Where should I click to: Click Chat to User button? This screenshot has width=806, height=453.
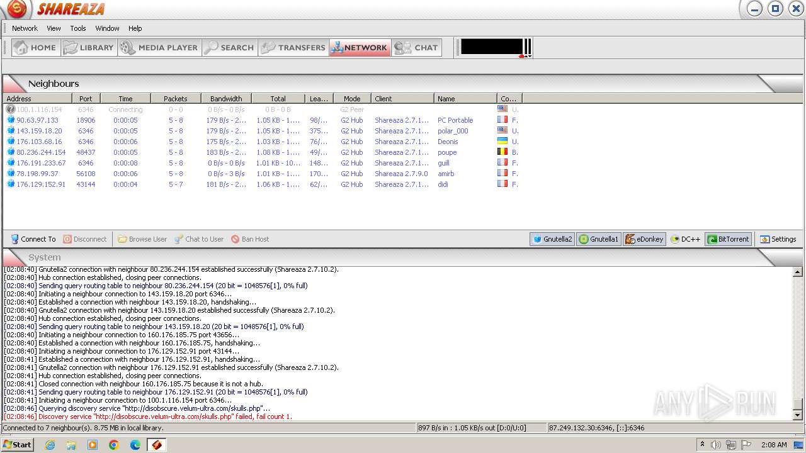199,239
